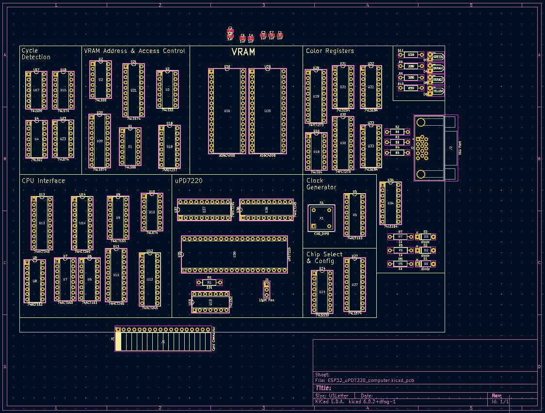Click the U17 74LS00 chip in Cycle Detection
This screenshot has width=545, height=413.
[36, 90]
